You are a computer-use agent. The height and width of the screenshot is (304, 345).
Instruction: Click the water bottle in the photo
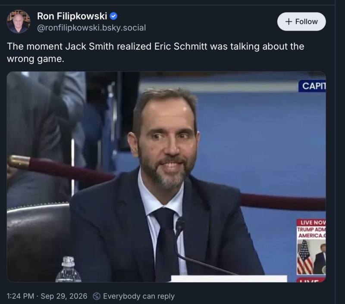(x=68, y=269)
